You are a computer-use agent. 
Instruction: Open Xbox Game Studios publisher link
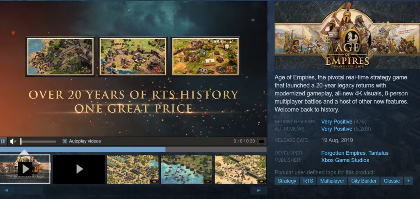tap(345, 160)
